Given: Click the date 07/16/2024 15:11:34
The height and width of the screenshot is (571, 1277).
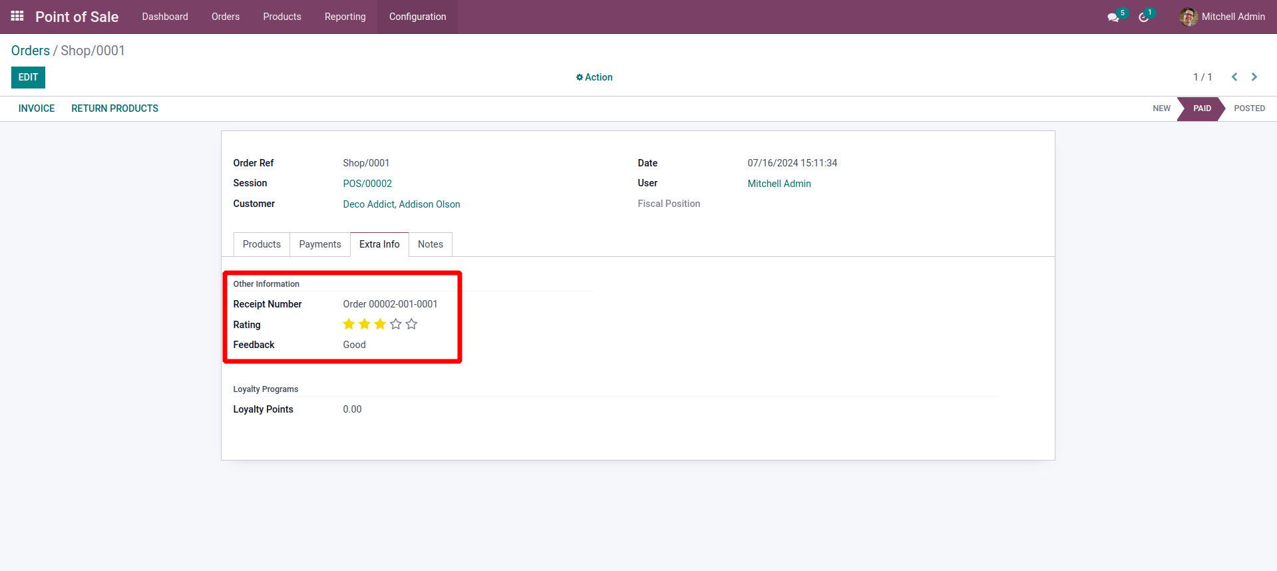Looking at the screenshot, I should tap(792, 163).
